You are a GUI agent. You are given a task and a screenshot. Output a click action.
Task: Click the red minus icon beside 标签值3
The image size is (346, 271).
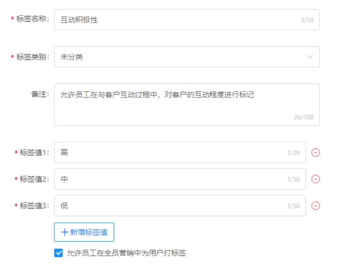316,206
